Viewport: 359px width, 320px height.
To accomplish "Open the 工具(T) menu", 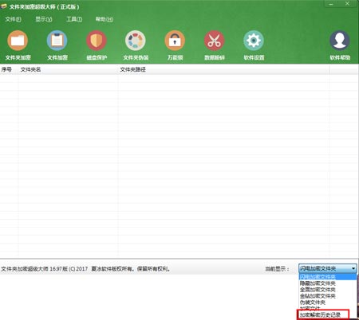I will click(x=74, y=19).
